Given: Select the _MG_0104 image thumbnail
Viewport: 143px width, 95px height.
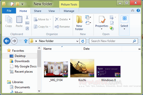Looking at the screenshot, I should point(56,69).
